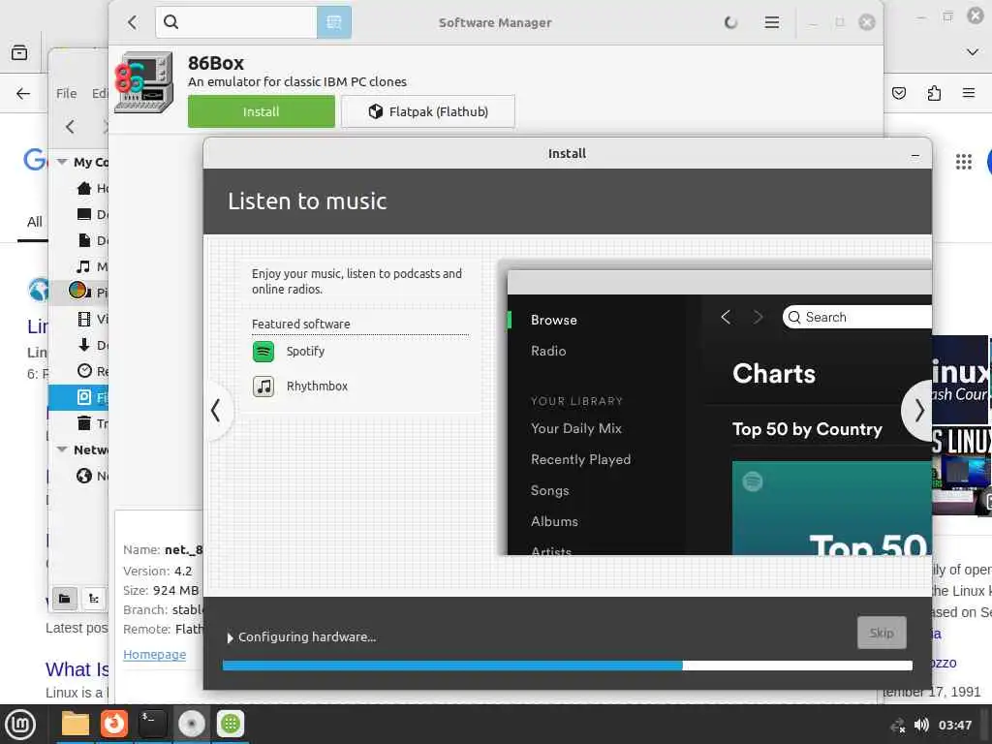Open Pocket save icon in browser toolbar

click(x=898, y=94)
